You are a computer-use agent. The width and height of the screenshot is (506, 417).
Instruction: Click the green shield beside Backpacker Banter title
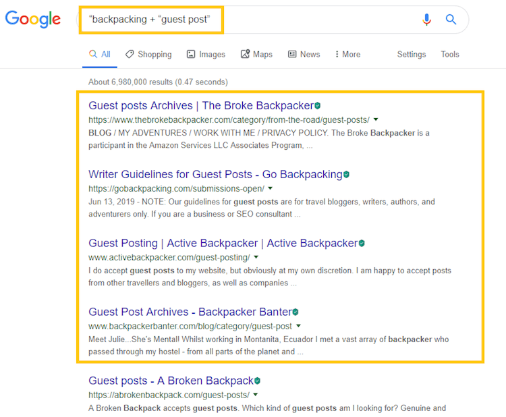coord(296,312)
